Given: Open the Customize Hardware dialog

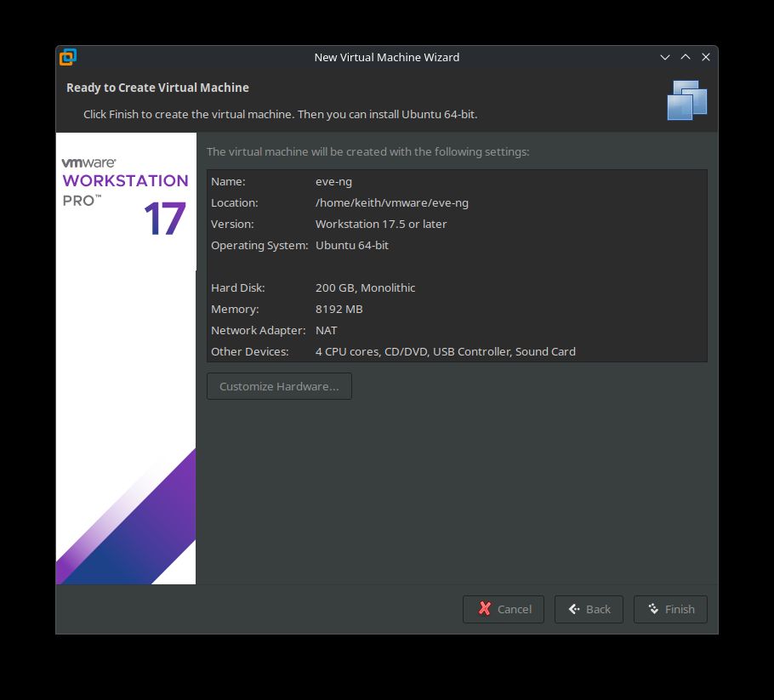Looking at the screenshot, I should (279, 386).
